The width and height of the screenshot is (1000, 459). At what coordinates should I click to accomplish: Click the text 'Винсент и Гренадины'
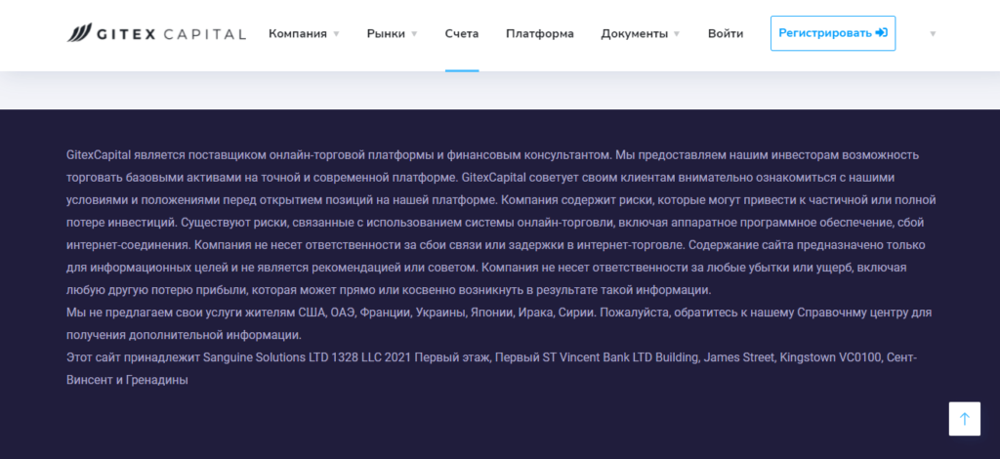127,380
